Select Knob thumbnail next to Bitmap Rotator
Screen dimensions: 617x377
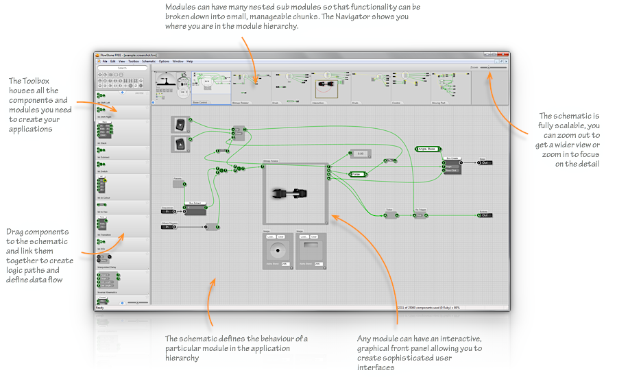tap(291, 88)
